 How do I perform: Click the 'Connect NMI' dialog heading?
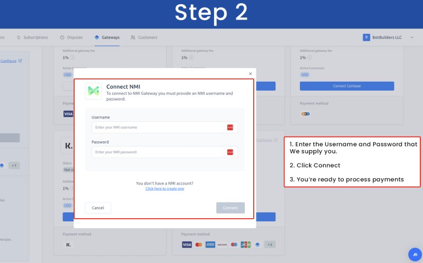click(x=123, y=86)
